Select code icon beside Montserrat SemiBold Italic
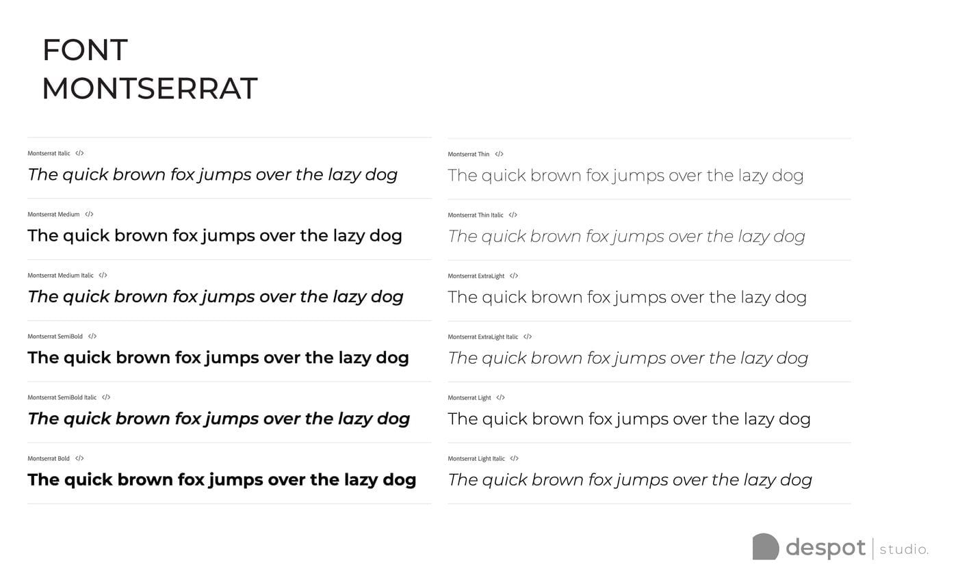 [x=106, y=397]
